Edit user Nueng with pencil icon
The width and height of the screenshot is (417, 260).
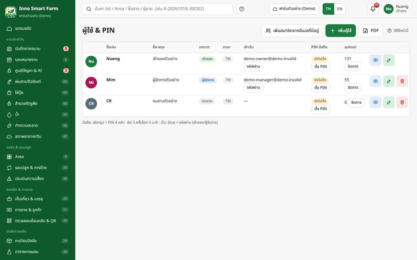pyautogui.click(x=389, y=60)
